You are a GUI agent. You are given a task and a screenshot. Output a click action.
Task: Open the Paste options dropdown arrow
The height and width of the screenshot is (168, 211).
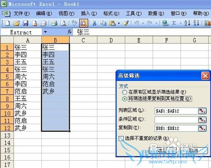119,23
